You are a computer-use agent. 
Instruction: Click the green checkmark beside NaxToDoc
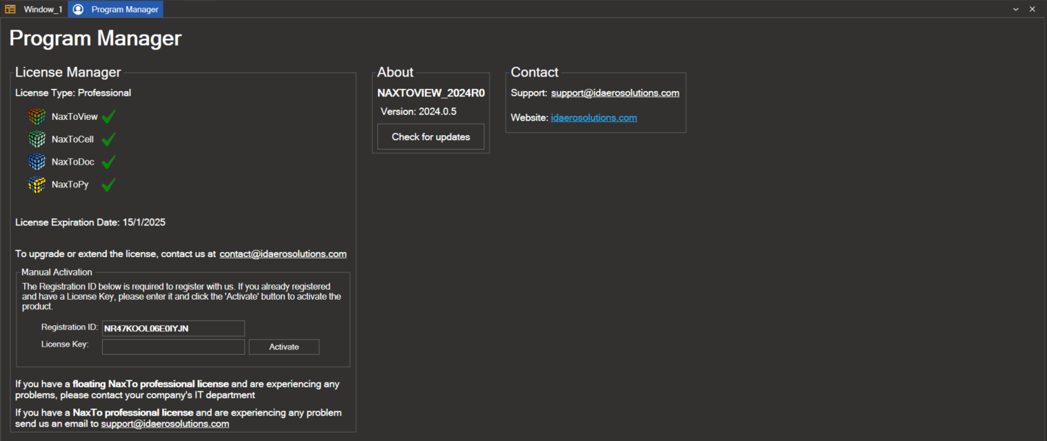108,162
